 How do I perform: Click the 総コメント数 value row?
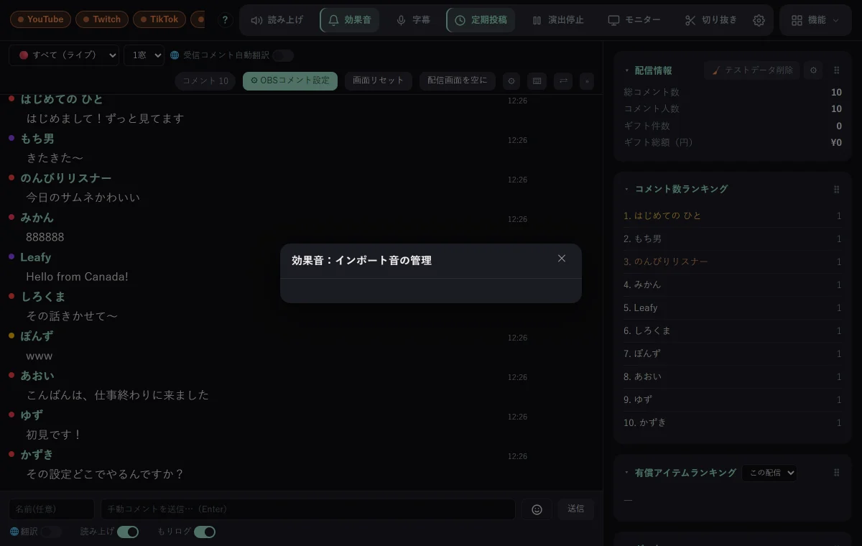pyautogui.click(x=732, y=93)
